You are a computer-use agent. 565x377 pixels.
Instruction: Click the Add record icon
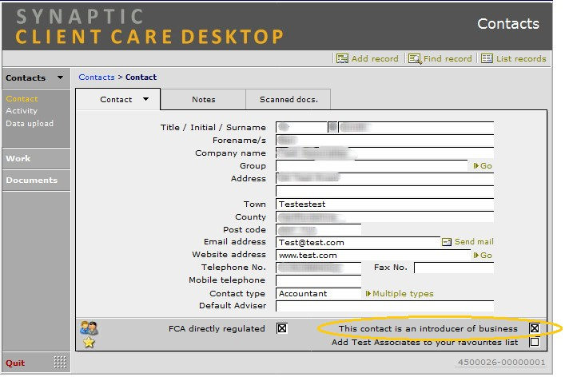[342, 58]
